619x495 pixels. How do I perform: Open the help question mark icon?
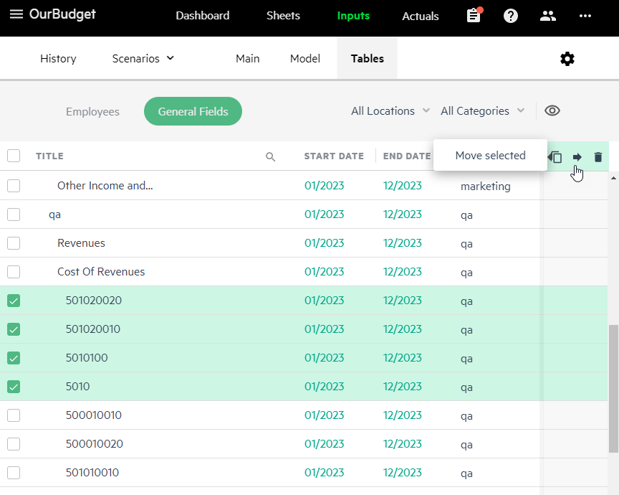pos(510,16)
